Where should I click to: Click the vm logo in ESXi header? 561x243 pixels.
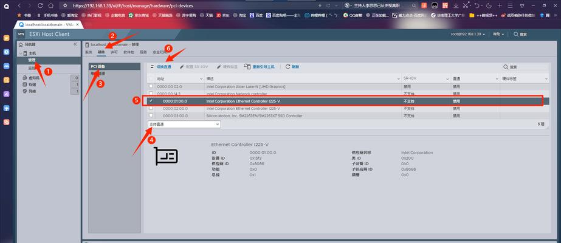[x=21, y=34]
